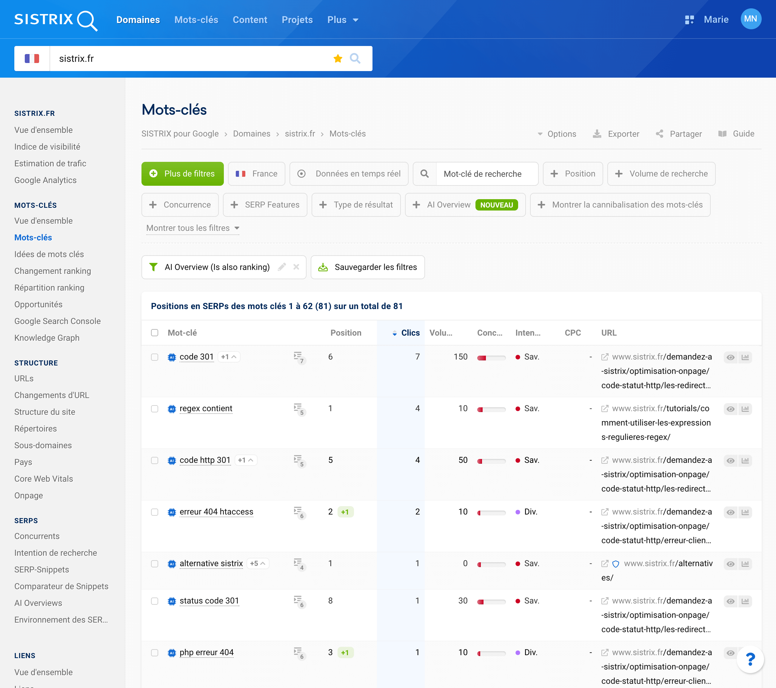
Task: Remove the AI Overview filter with X
Action: (296, 267)
